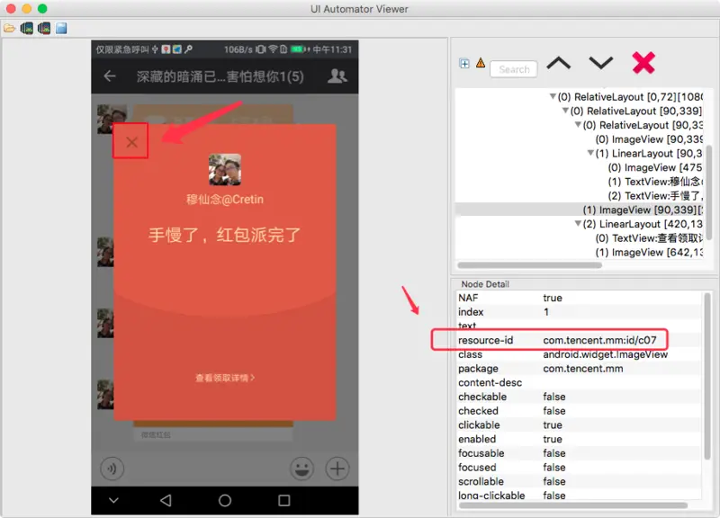Click the first Device Screenshot toolbar icon

click(x=27, y=29)
